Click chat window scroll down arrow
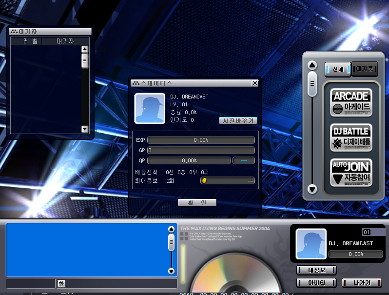This screenshot has width=389, height=295. [x=171, y=271]
